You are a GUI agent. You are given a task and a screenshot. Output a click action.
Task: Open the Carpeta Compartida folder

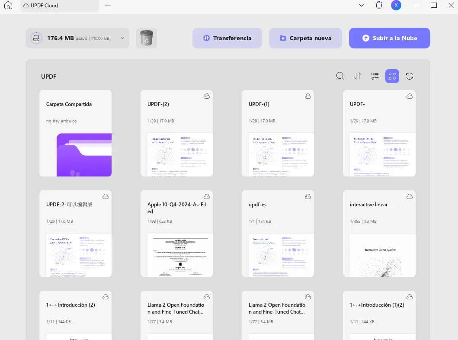[75, 133]
